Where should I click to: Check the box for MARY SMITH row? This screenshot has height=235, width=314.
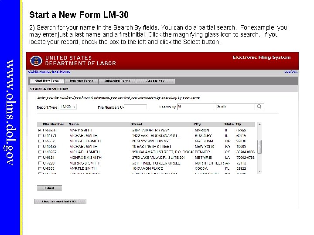[x=40, y=130]
